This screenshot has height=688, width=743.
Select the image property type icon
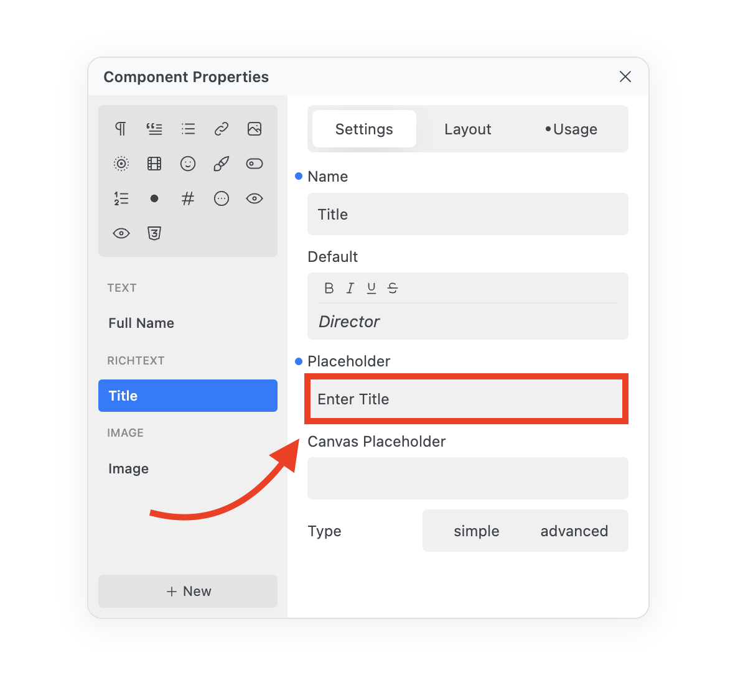point(255,129)
